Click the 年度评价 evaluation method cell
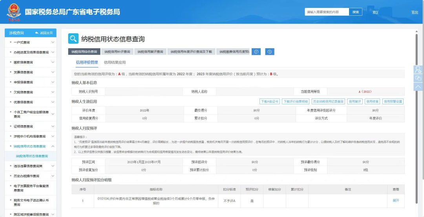This screenshot has height=217, width=424. [375, 119]
